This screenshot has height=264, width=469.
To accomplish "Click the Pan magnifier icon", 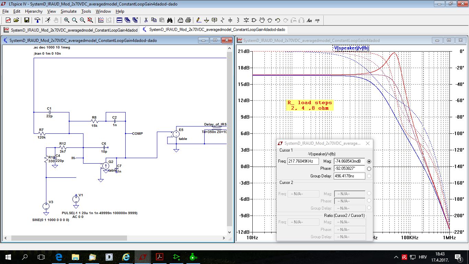I will pyautogui.click(x=75, y=20).
